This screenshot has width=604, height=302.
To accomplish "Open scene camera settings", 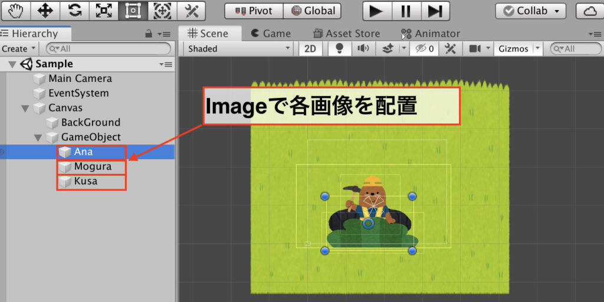I will click(475, 49).
